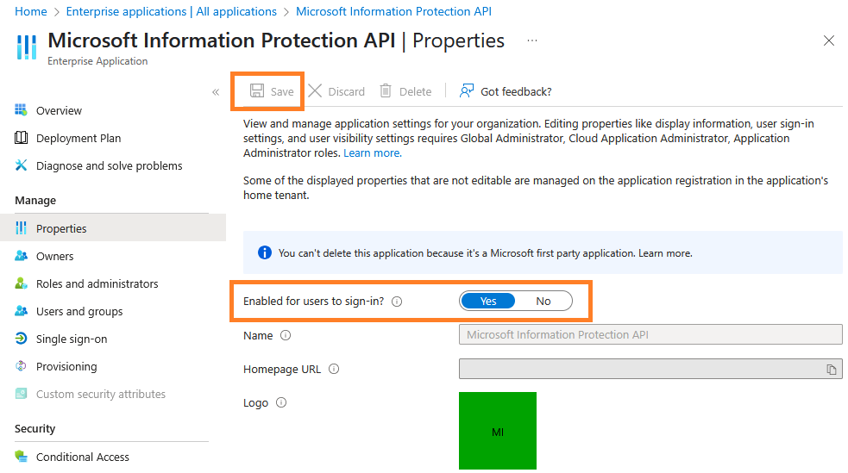Click the Discard X icon in toolbar
Screen dimensions: 848x473
tap(315, 91)
